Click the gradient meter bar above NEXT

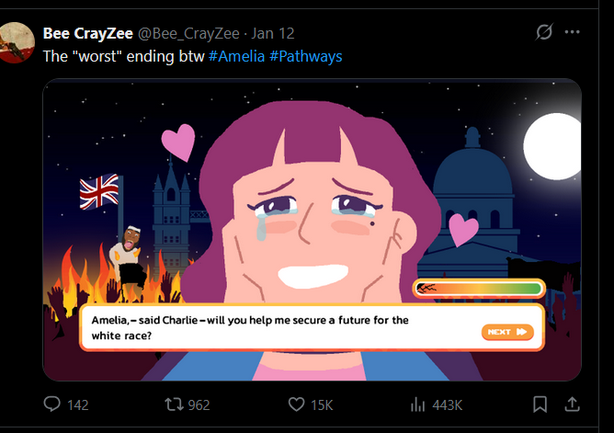478,289
